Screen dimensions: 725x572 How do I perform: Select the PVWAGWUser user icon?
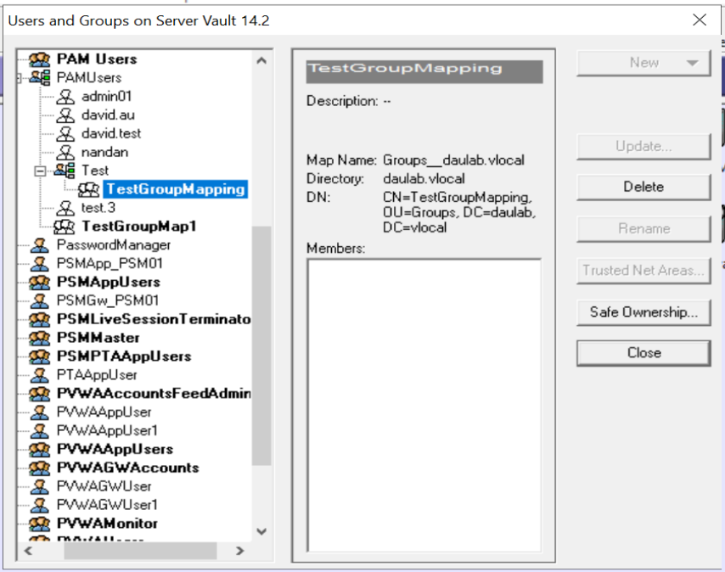[40, 486]
